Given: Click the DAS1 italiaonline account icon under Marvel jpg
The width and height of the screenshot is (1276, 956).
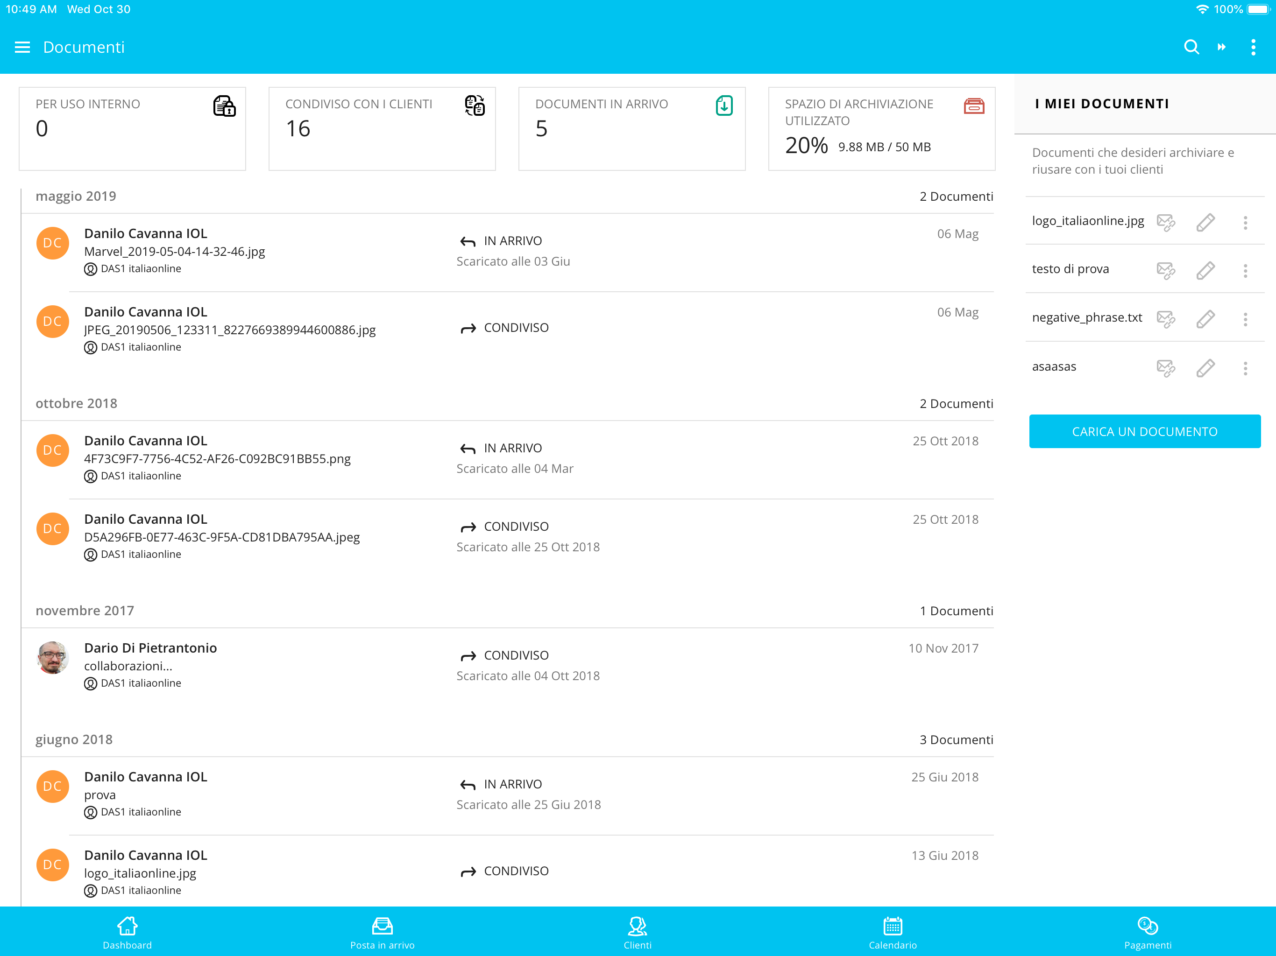Looking at the screenshot, I should coord(91,269).
